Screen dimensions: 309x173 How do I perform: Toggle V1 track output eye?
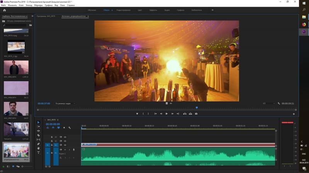pyautogui.click(x=65, y=145)
